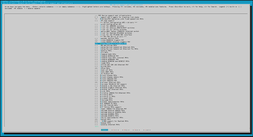Select NXP 100BASE-TX PHYs entry

(106, 104)
